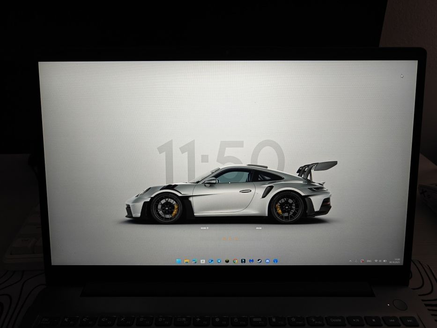
Task: Check the battery status icon
Action: pyautogui.click(x=385, y=261)
